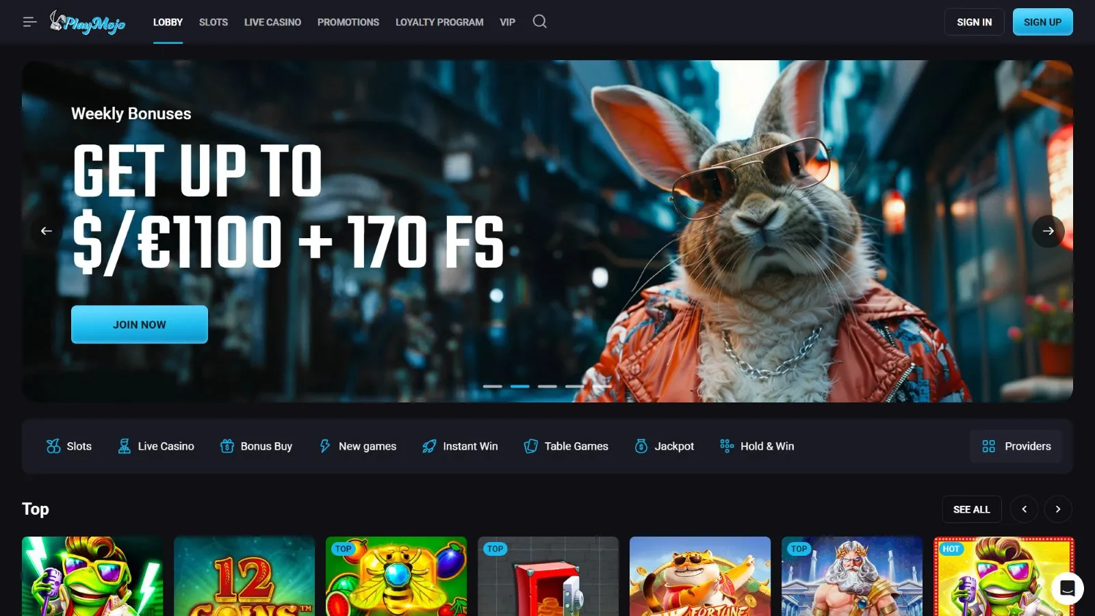Open the Promotions nav tab
1095x616 pixels.
[348, 22]
